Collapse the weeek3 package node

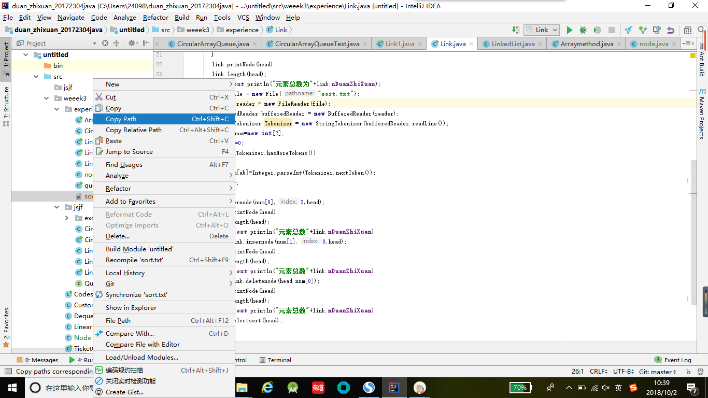[47, 98]
